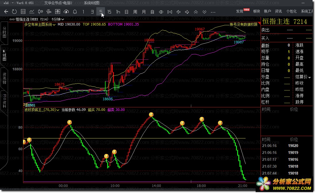Open the 资讯 menu
This screenshot has height=193, width=316.
coord(278,11)
